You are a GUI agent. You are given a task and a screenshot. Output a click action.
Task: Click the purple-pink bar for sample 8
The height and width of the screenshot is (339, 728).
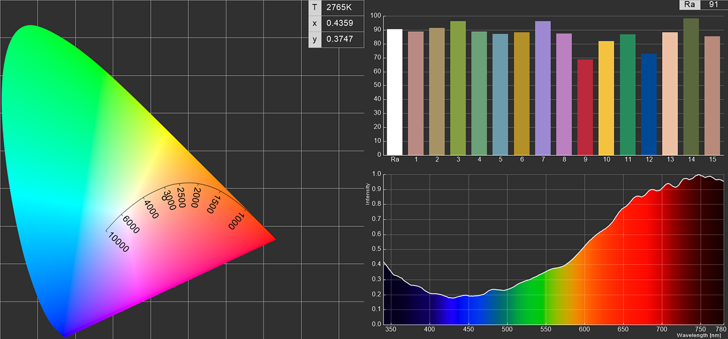564,94
